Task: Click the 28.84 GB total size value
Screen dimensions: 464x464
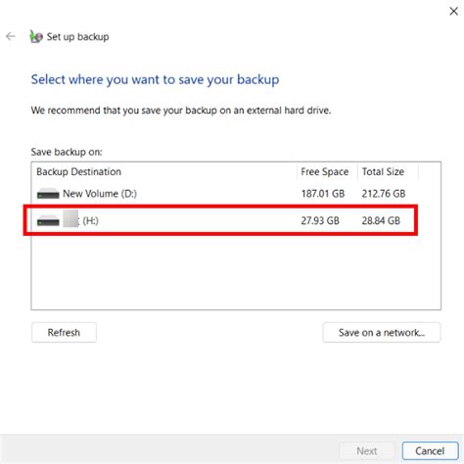Action: [x=381, y=220]
